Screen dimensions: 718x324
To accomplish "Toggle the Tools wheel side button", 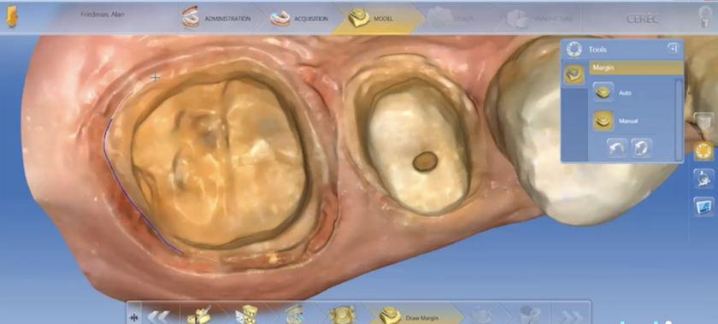I will pos(703,150).
